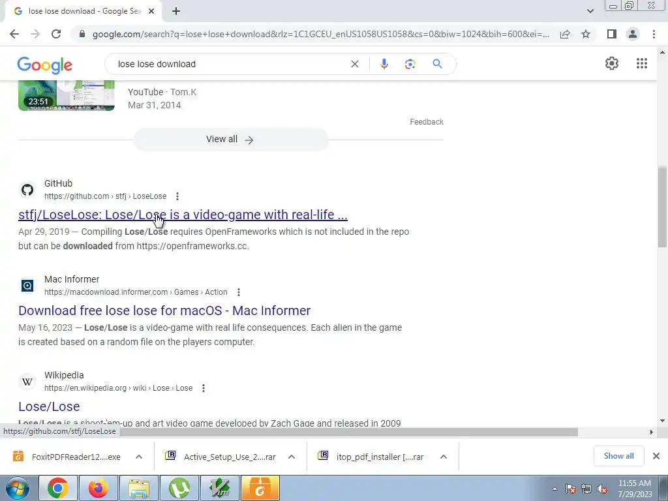Clear the search box with X
Screen dimensions: 668x501
tap(354, 64)
